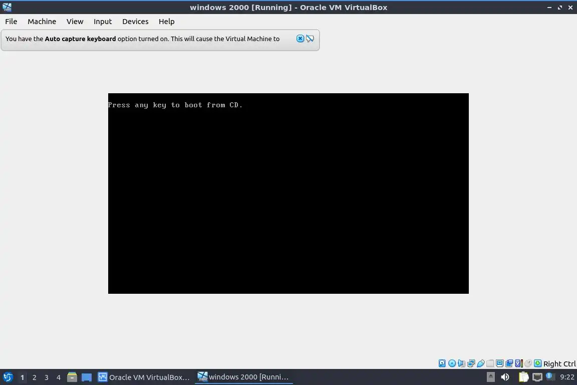Viewport: 577px width, 385px height.
Task: Switch to workspace 4
Action: (x=58, y=377)
